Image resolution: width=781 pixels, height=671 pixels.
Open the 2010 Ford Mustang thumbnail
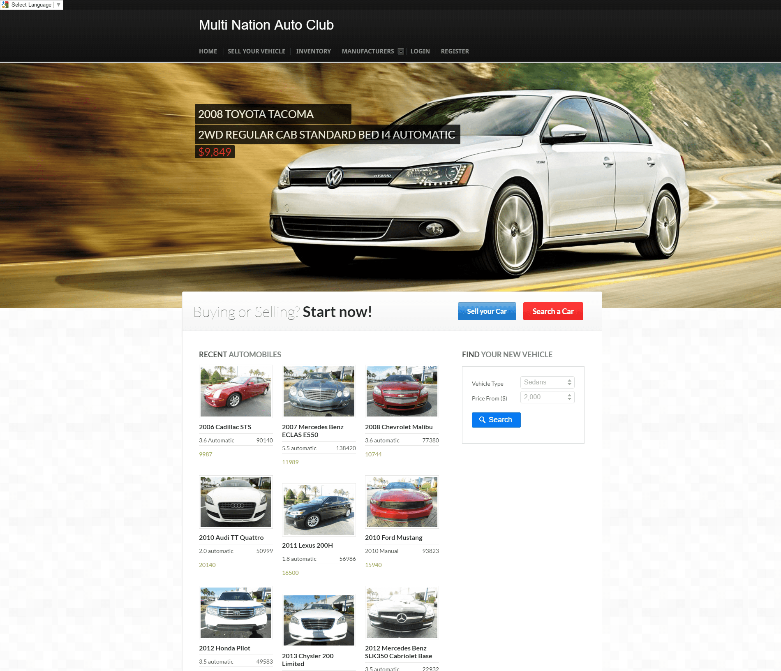click(402, 502)
